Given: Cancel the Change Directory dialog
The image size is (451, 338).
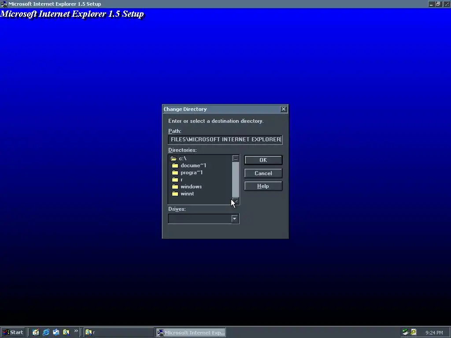Looking at the screenshot, I should point(263,173).
